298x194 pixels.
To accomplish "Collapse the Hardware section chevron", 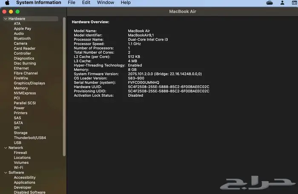I will pyautogui.click(x=6, y=19).
